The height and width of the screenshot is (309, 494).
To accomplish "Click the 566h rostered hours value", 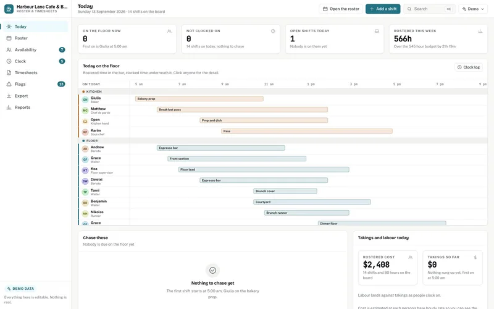I will point(403,39).
